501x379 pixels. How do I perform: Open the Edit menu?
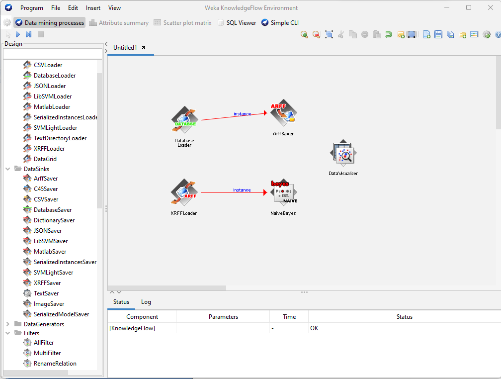(73, 7)
